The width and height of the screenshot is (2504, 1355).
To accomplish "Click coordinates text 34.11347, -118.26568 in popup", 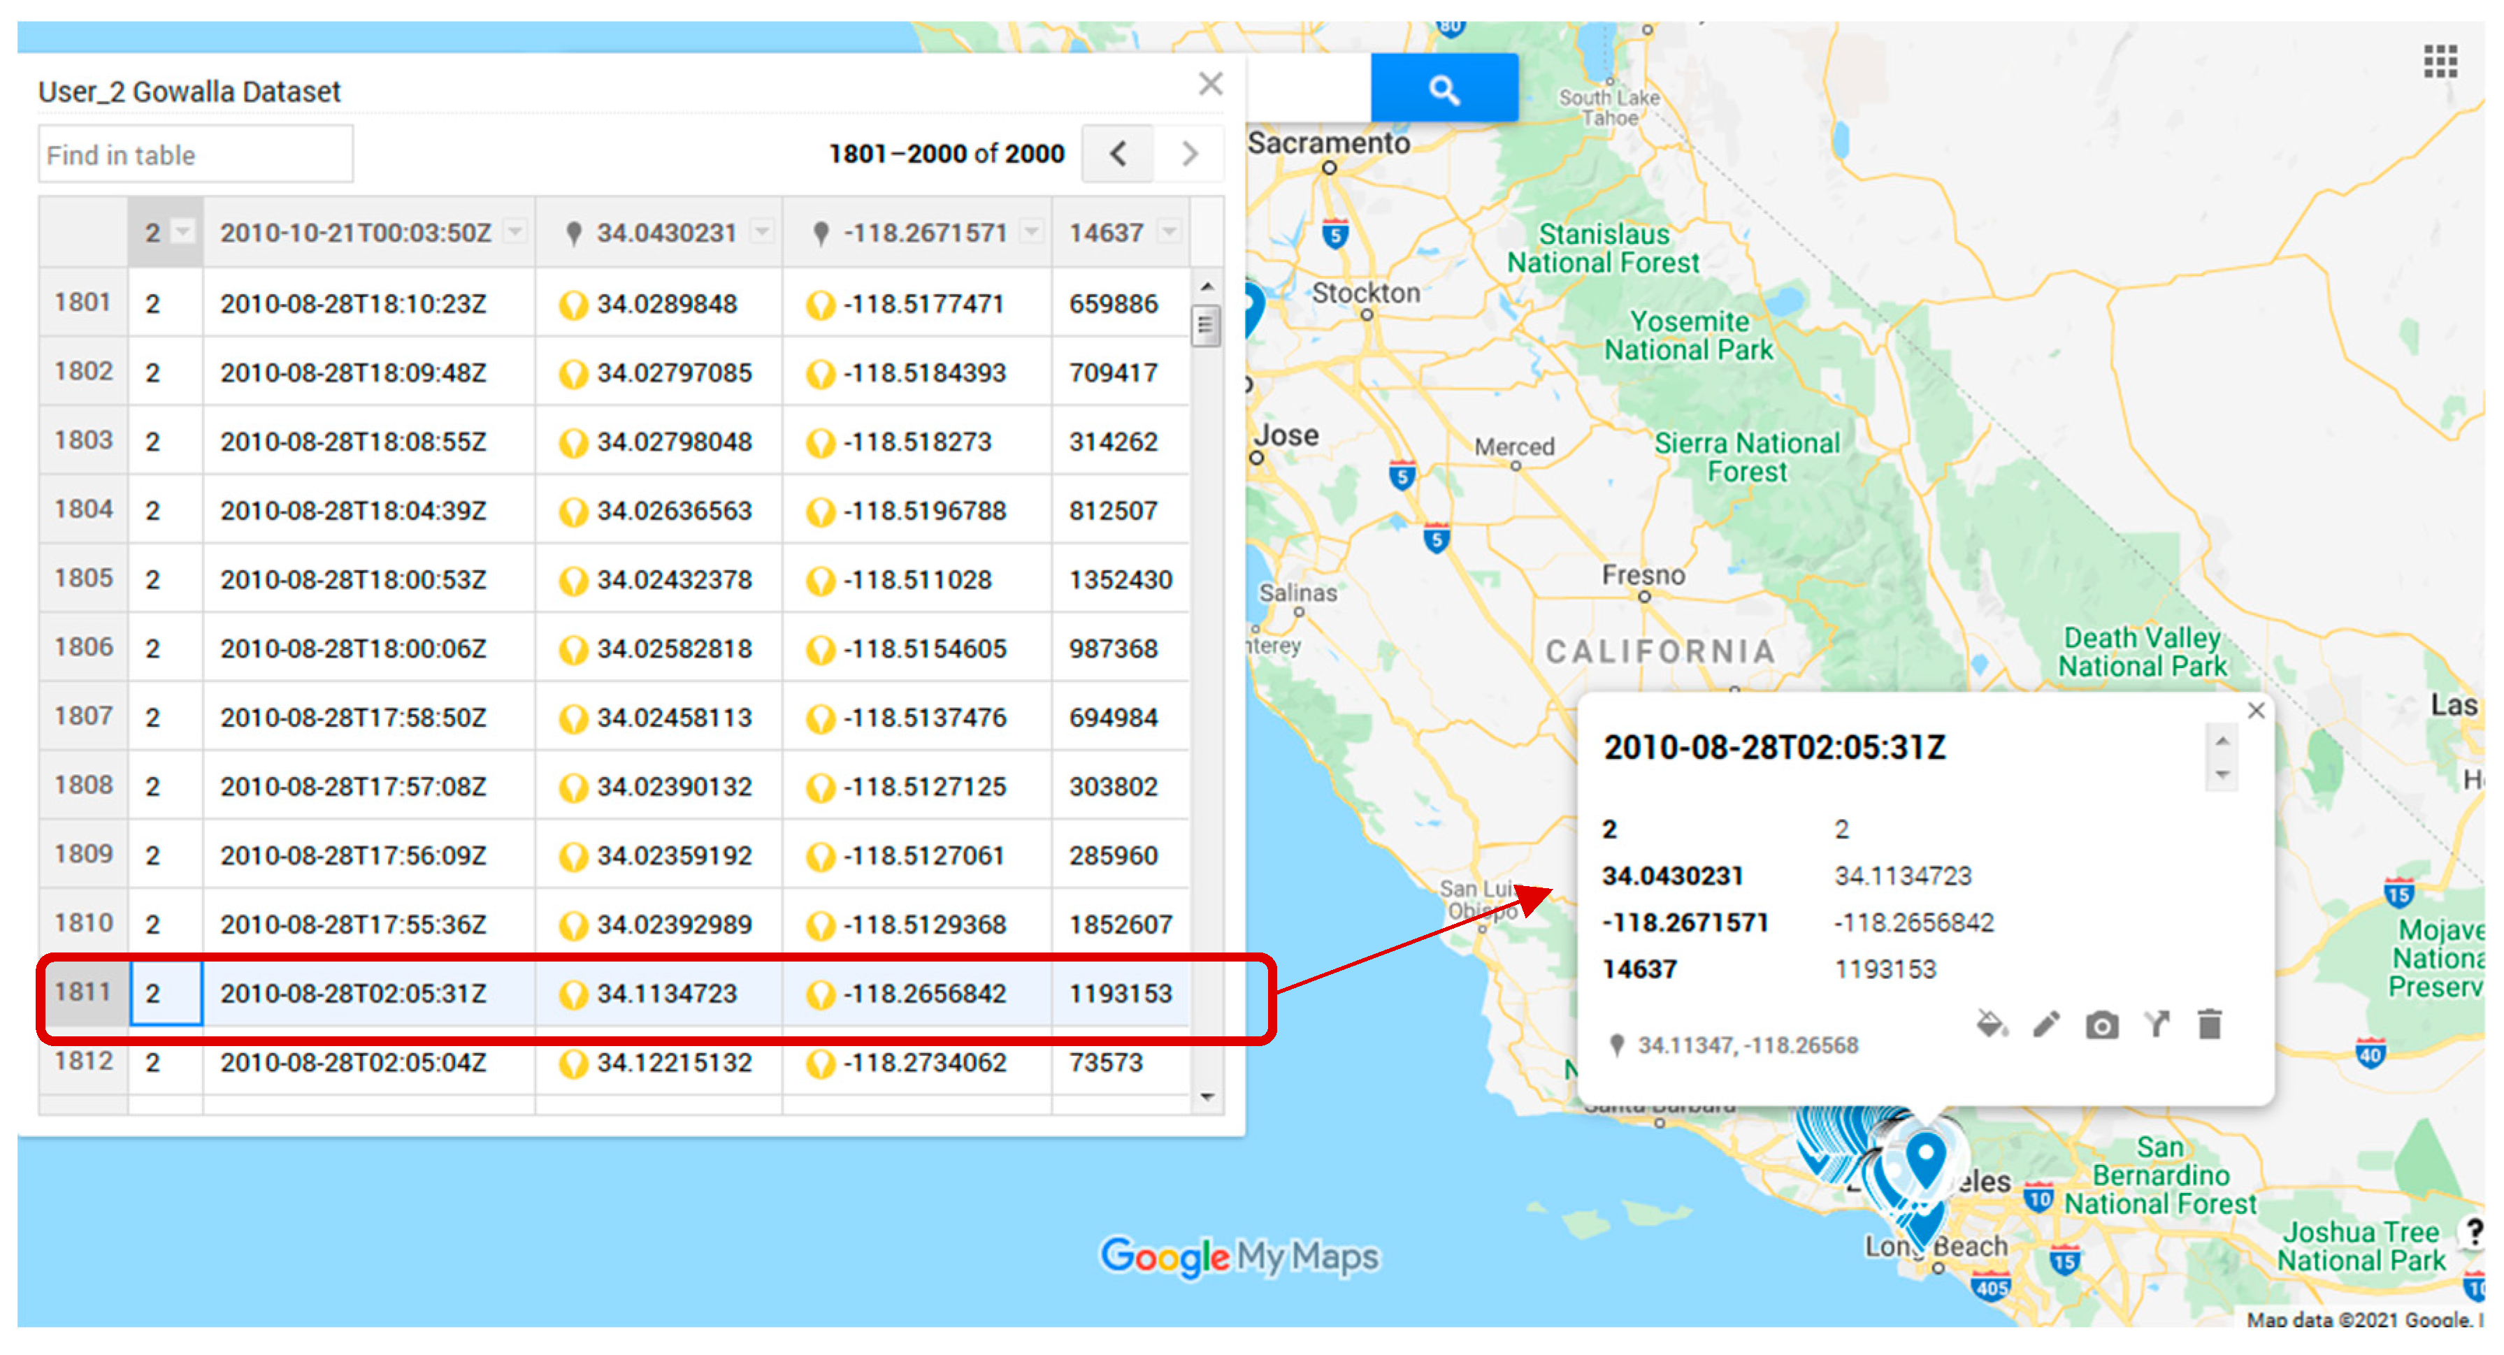I will [x=1748, y=1046].
